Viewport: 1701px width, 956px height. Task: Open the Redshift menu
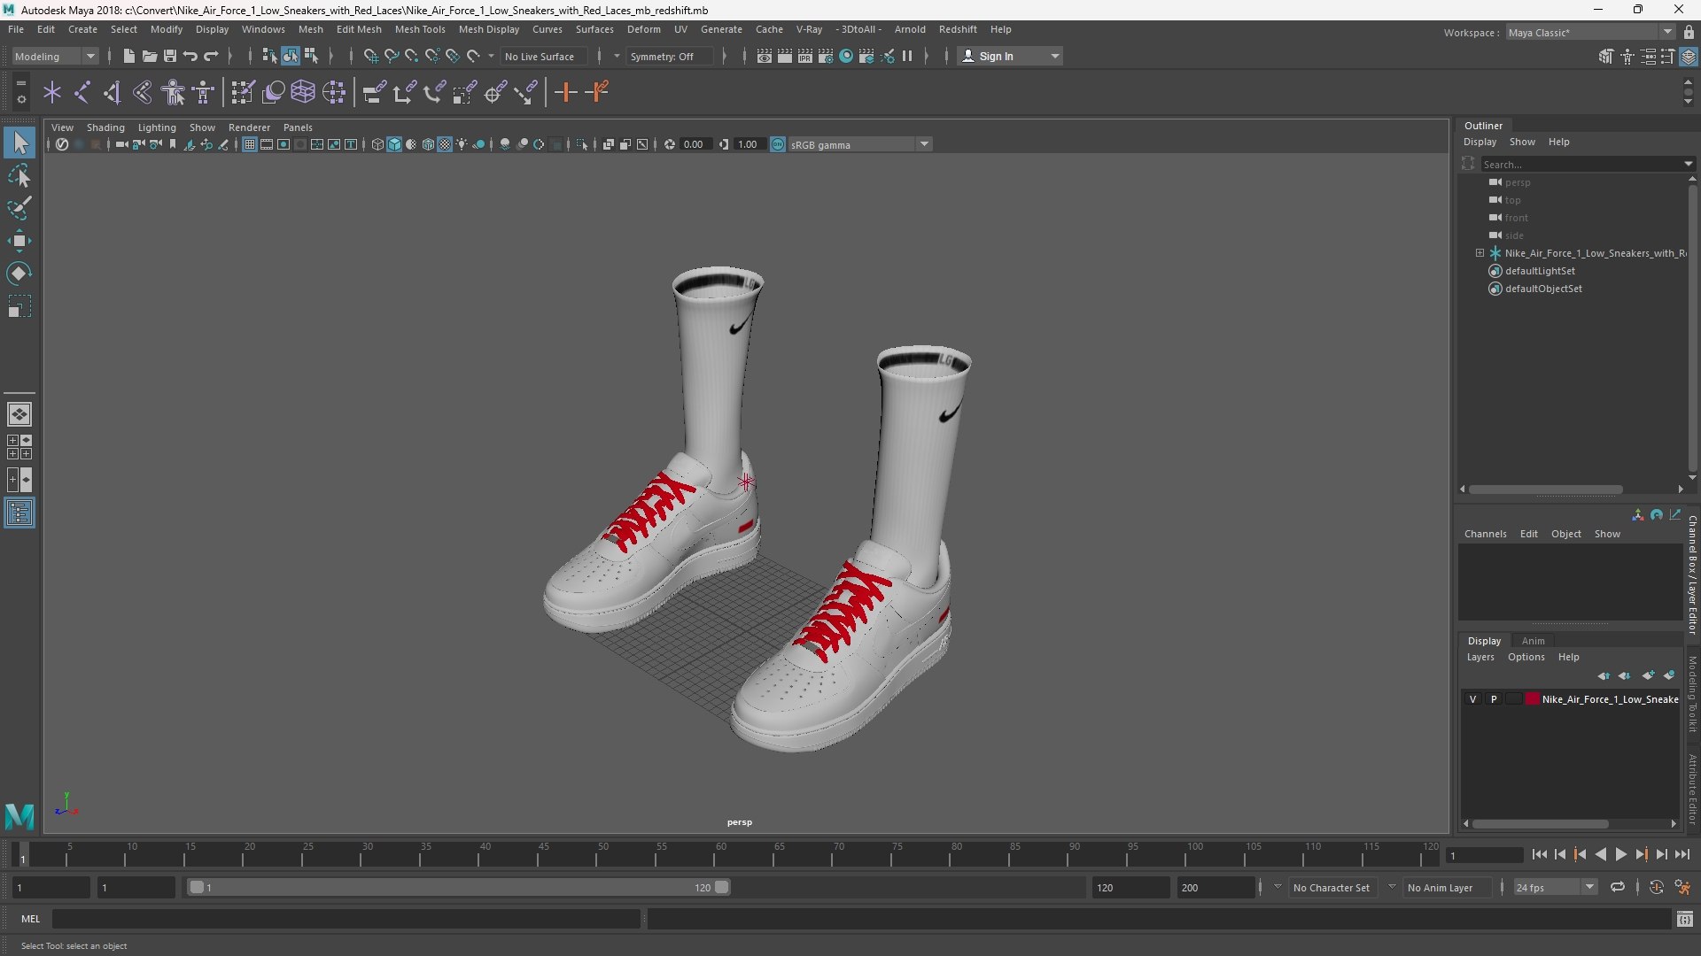click(x=958, y=29)
